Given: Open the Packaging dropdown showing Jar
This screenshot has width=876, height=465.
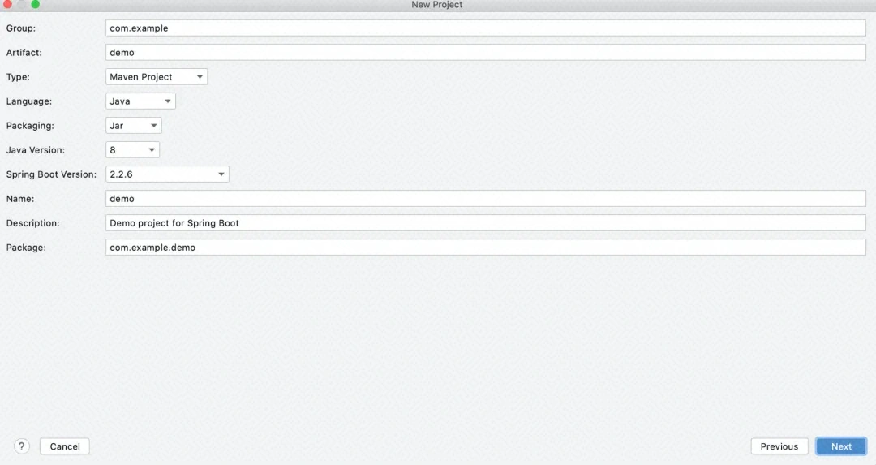Looking at the screenshot, I should coord(134,125).
